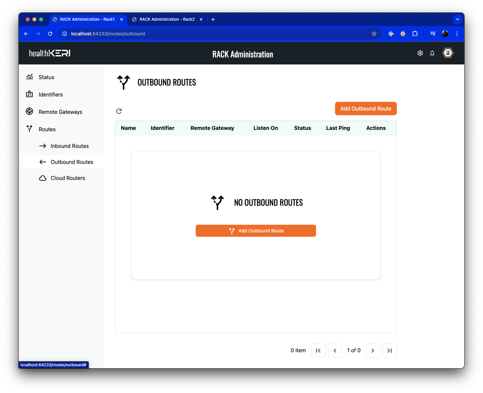Go to next page of results
Viewport: 483px width, 393px height.
pos(373,351)
